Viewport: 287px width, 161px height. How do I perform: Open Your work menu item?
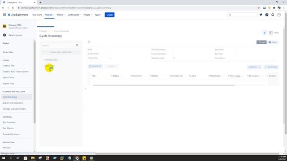pyautogui.click(x=37, y=15)
